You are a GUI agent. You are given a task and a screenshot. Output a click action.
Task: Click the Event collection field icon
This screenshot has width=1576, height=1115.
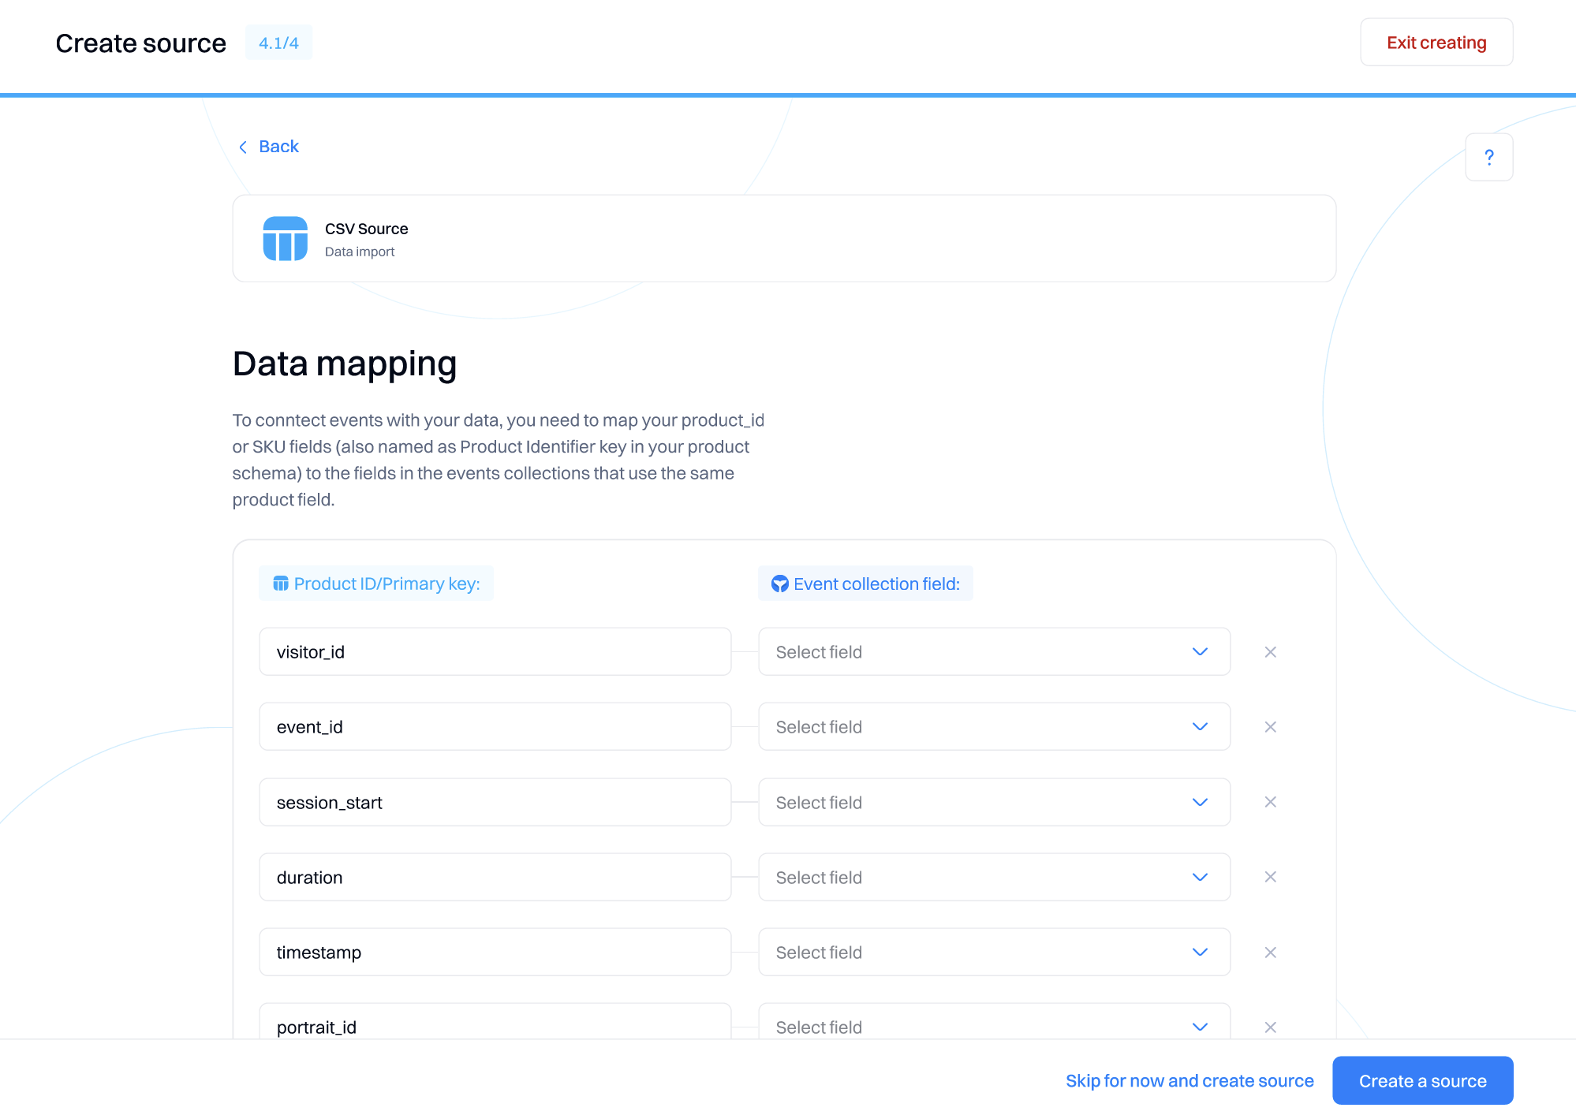pos(779,584)
